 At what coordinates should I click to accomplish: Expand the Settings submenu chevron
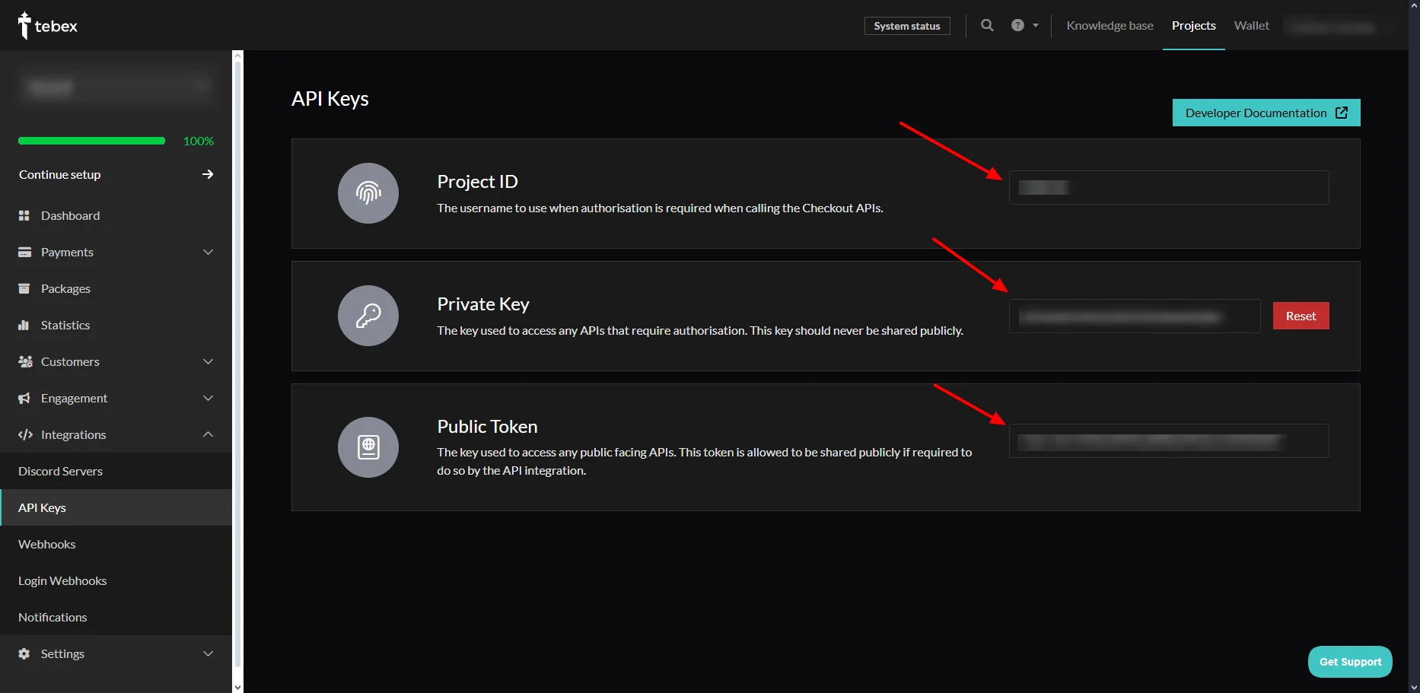click(x=208, y=654)
